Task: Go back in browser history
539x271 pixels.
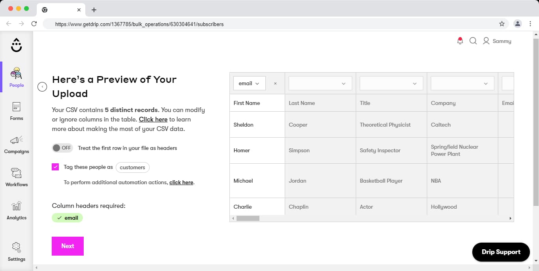Action: [x=9, y=24]
